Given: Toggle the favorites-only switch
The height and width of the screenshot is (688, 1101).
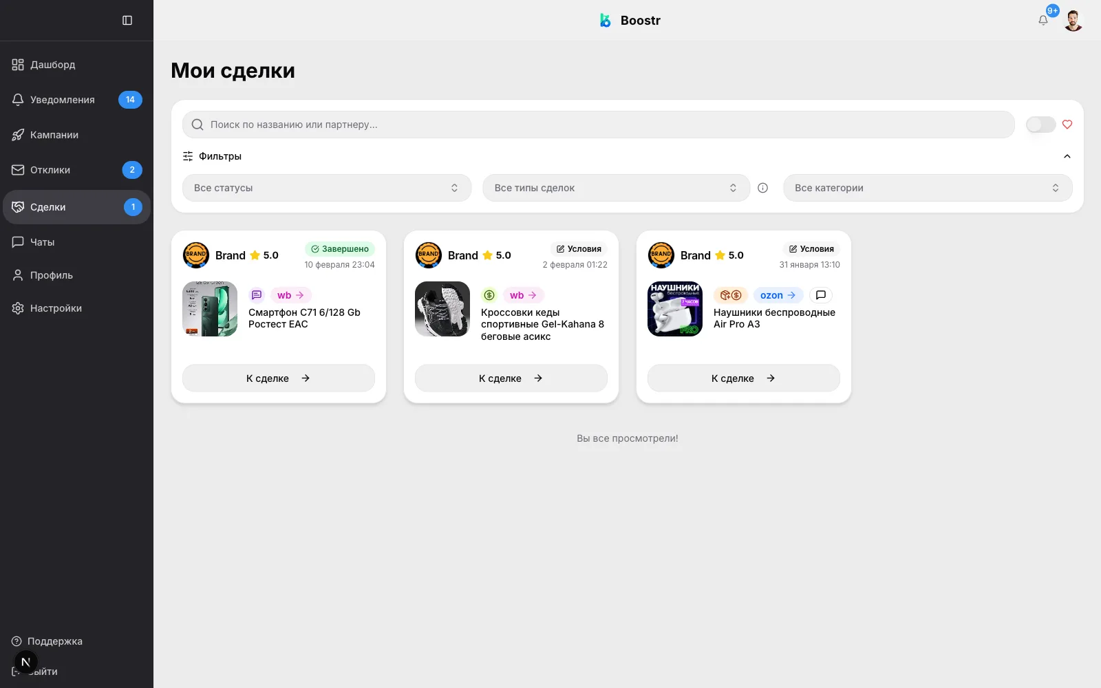Looking at the screenshot, I should point(1040,125).
